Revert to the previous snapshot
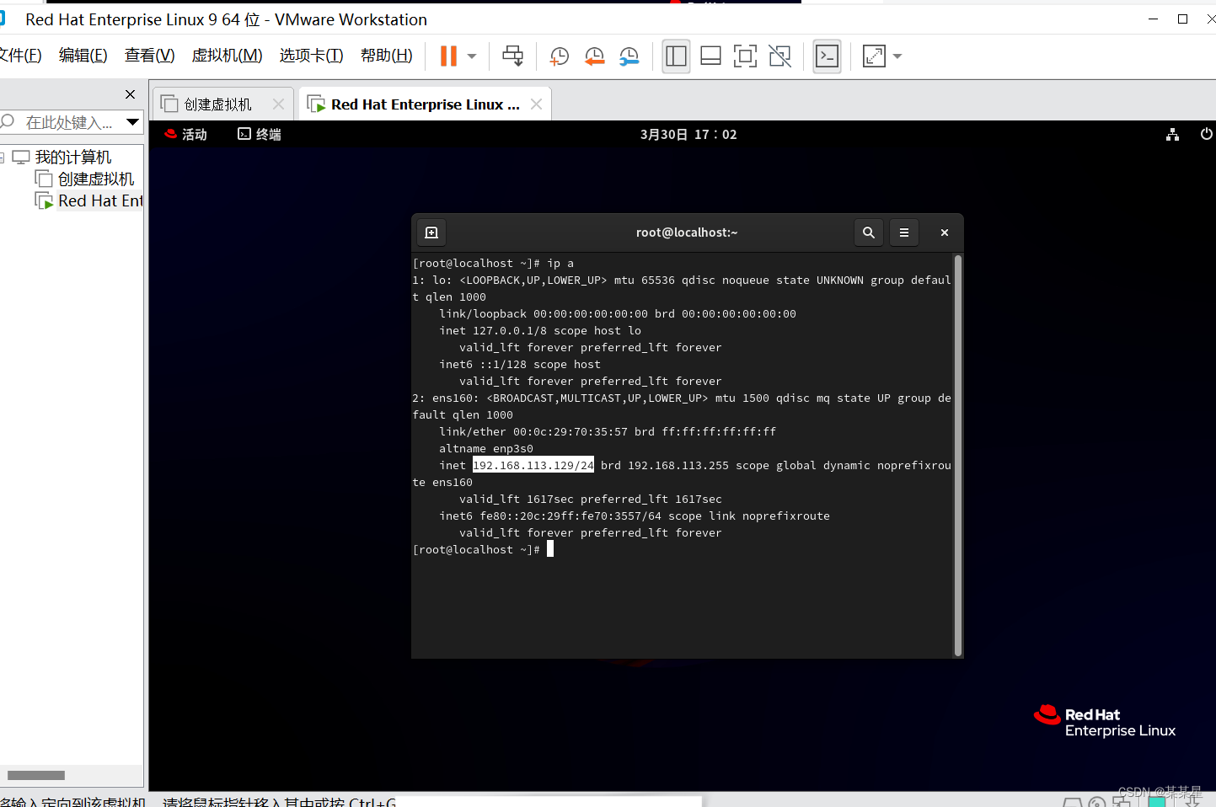Viewport: 1216px width, 807px height. 594,56
